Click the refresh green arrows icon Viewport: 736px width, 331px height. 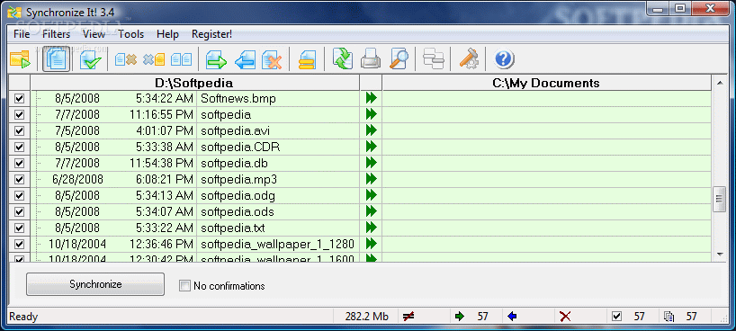343,59
